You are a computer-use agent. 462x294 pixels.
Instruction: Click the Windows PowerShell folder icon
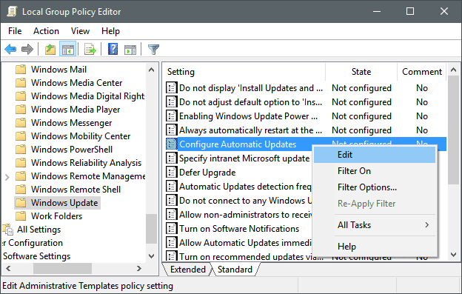pyautogui.click(x=21, y=150)
